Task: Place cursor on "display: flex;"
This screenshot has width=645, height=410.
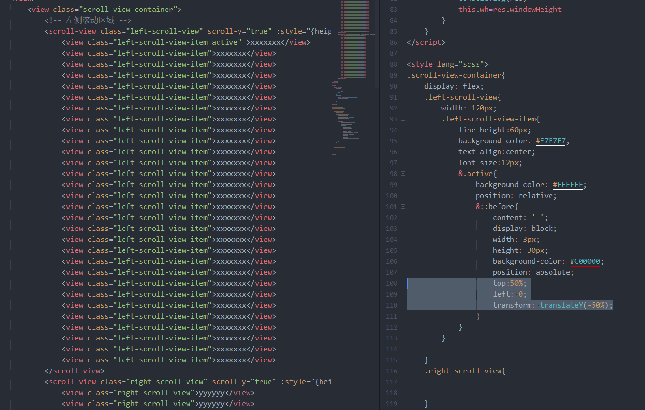Action: (x=454, y=86)
